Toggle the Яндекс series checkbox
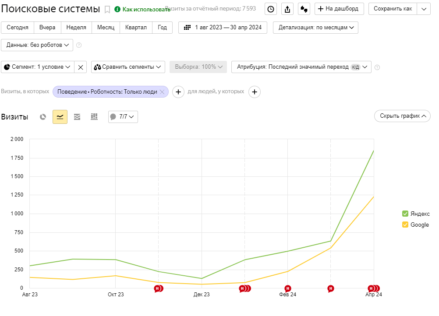This screenshot has width=439, height=316. pos(405,214)
